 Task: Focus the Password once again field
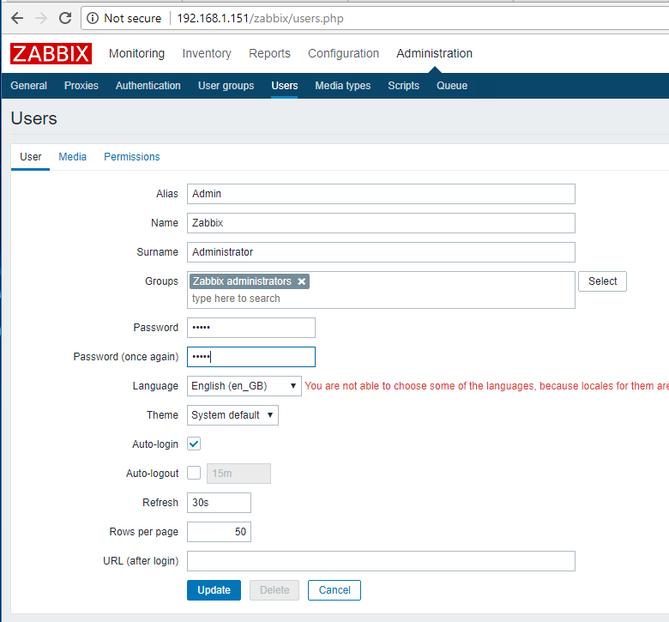pos(251,356)
